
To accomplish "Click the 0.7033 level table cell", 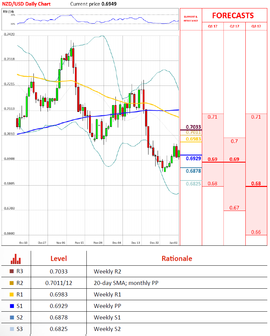I will pos(59,271).
